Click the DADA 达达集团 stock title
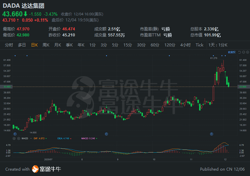Image resolution: width=250 pixels, height=176 pixels. click(x=23, y=6)
